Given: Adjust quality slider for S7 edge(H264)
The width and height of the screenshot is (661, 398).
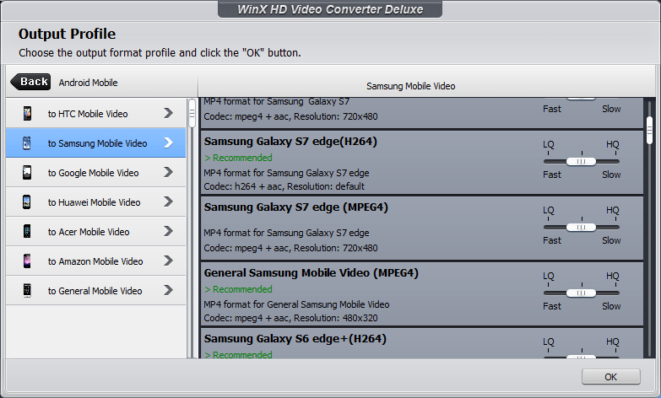Looking at the screenshot, I should 581,161.
